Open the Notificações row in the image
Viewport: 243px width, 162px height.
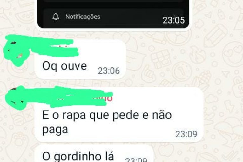click(x=113, y=17)
